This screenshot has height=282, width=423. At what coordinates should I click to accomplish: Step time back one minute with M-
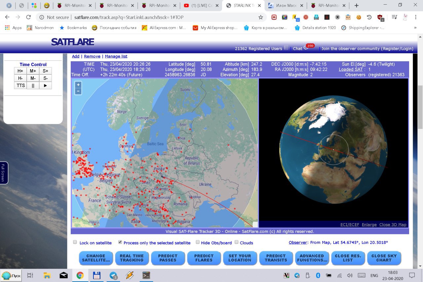pos(33,78)
